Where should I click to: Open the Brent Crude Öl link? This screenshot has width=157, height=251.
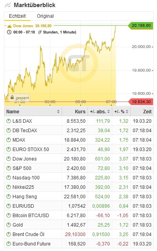click(x=28, y=234)
